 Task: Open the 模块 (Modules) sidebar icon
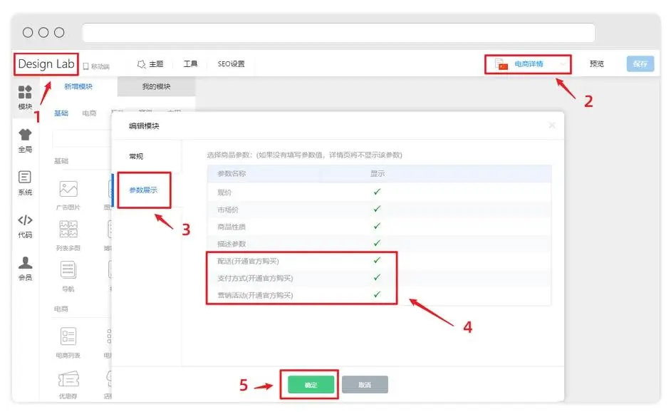pyautogui.click(x=25, y=96)
